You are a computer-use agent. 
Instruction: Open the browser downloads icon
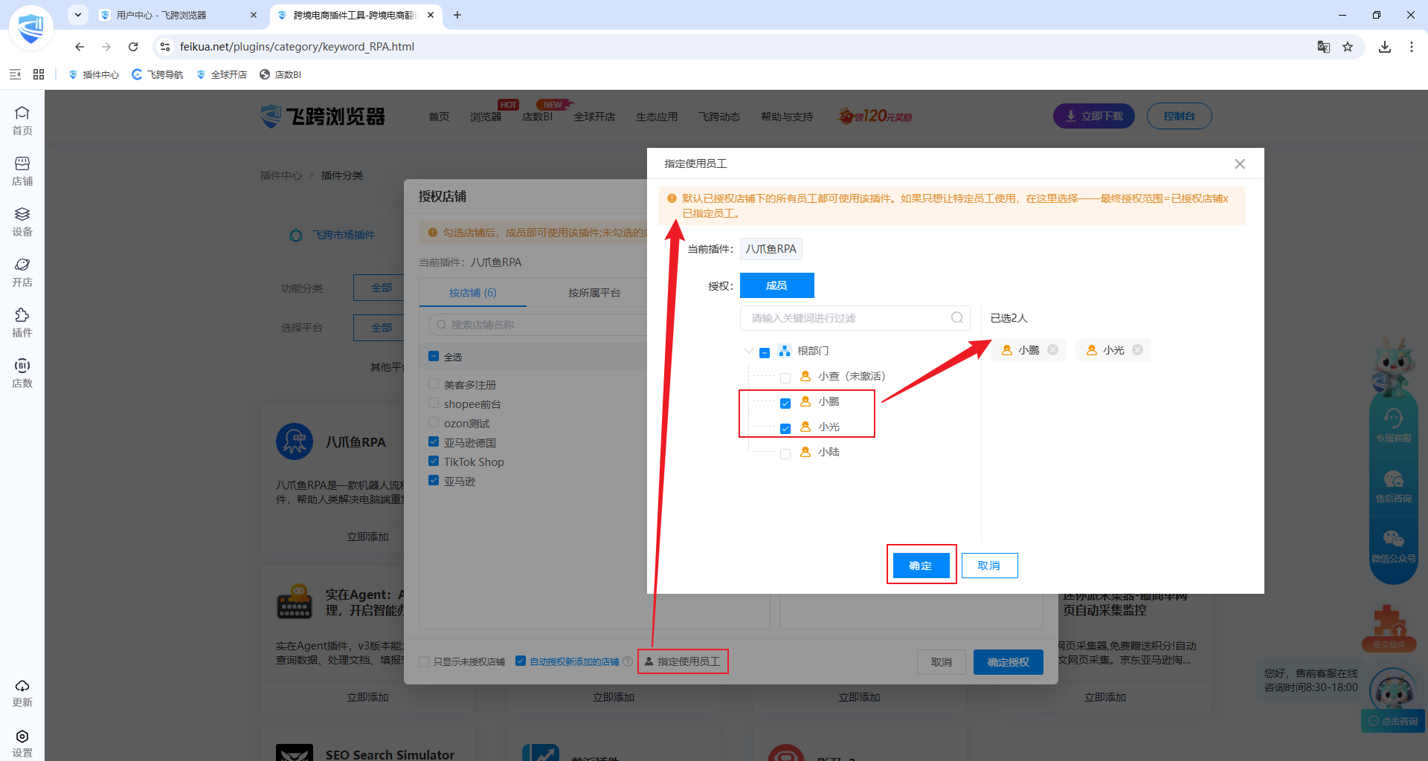click(x=1385, y=47)
